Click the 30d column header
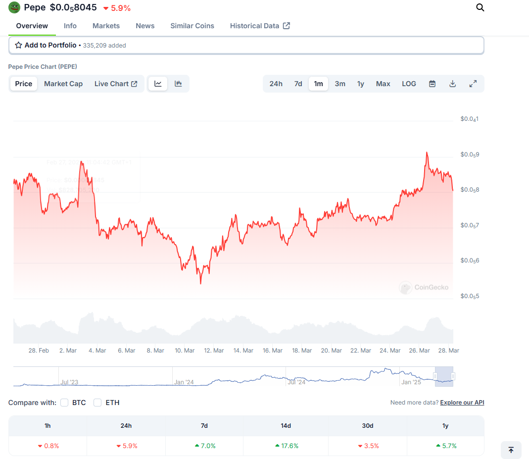This screenshot has height=459, width=529. click(x=368, y=426)
